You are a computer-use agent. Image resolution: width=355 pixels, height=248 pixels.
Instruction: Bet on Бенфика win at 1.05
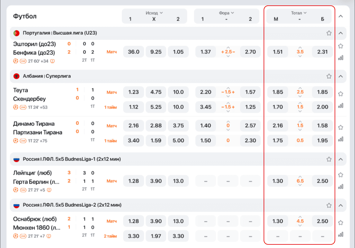point(178,52)
